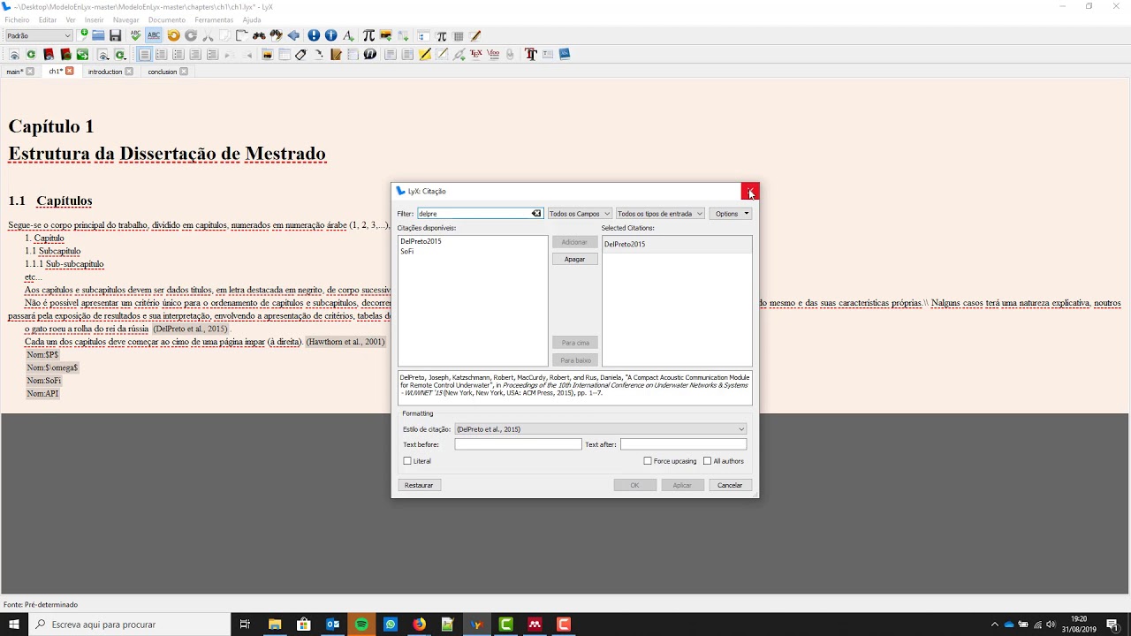Open the Documento menu
Image resolution: width=1131 pixels, height=636 pixels.
coord(167,19)
